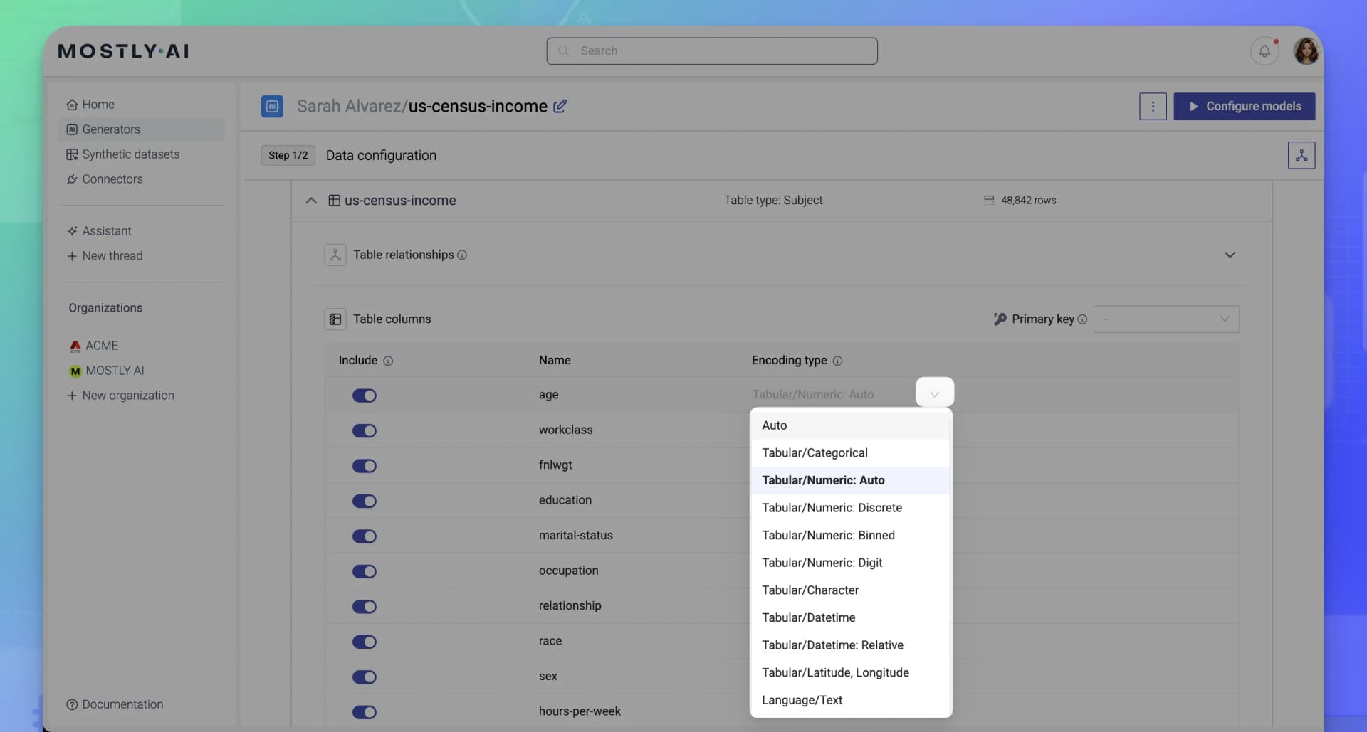
Task: Collapse the us-census-income table section
Action: coord(311,201)
